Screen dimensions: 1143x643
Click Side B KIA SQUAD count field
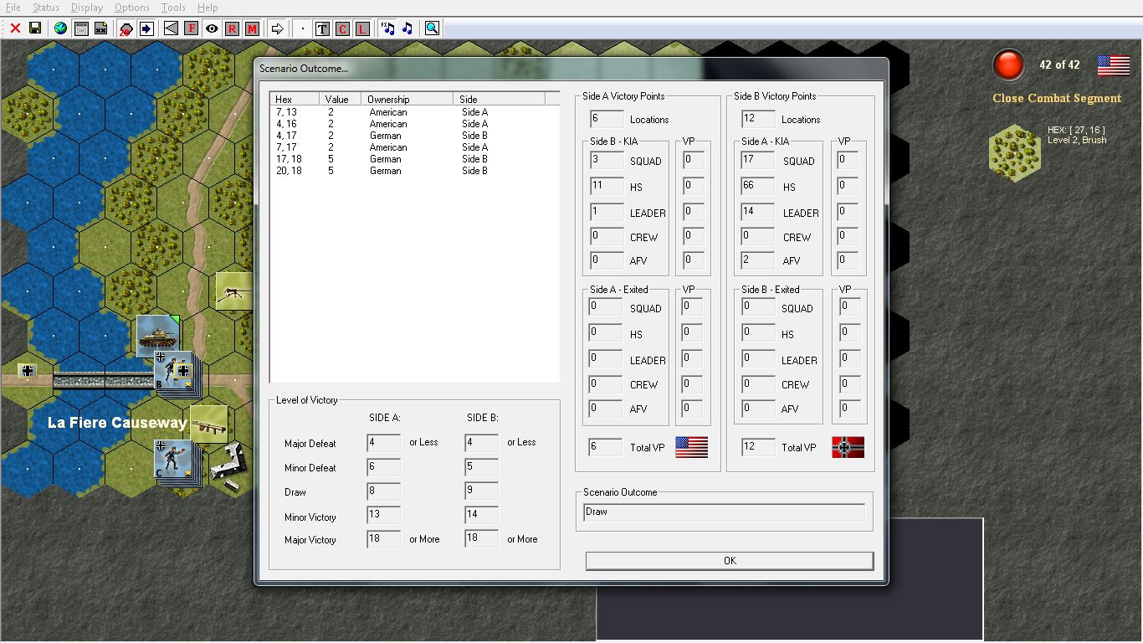point(607,161)
